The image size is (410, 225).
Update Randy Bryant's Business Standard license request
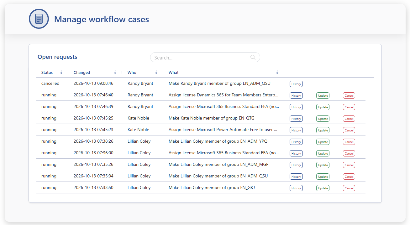tap(323, 107)
